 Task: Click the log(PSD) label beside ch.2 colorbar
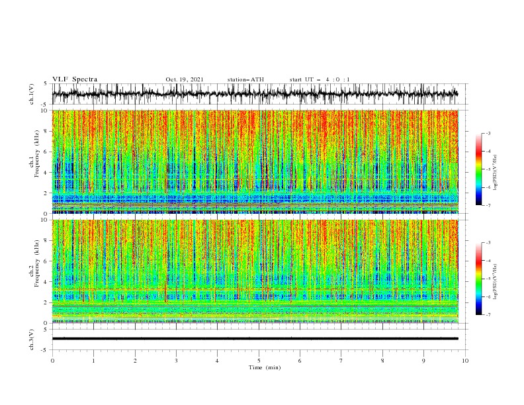point(496,282)
